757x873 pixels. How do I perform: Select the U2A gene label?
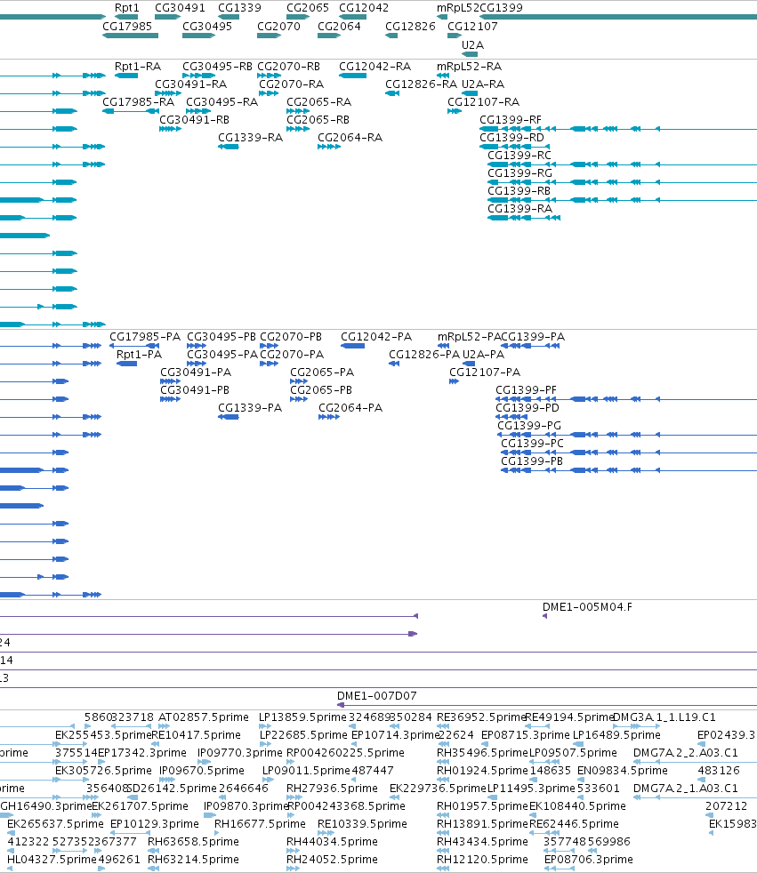click(x=472, y=44)
